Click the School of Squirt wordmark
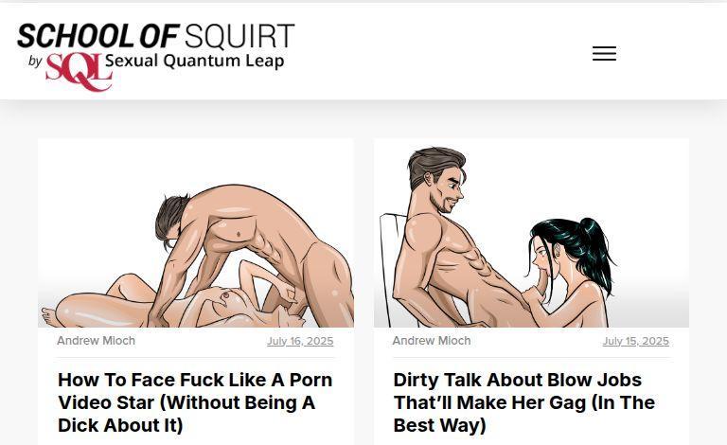The image size is (727, 445). pos(156,36)
